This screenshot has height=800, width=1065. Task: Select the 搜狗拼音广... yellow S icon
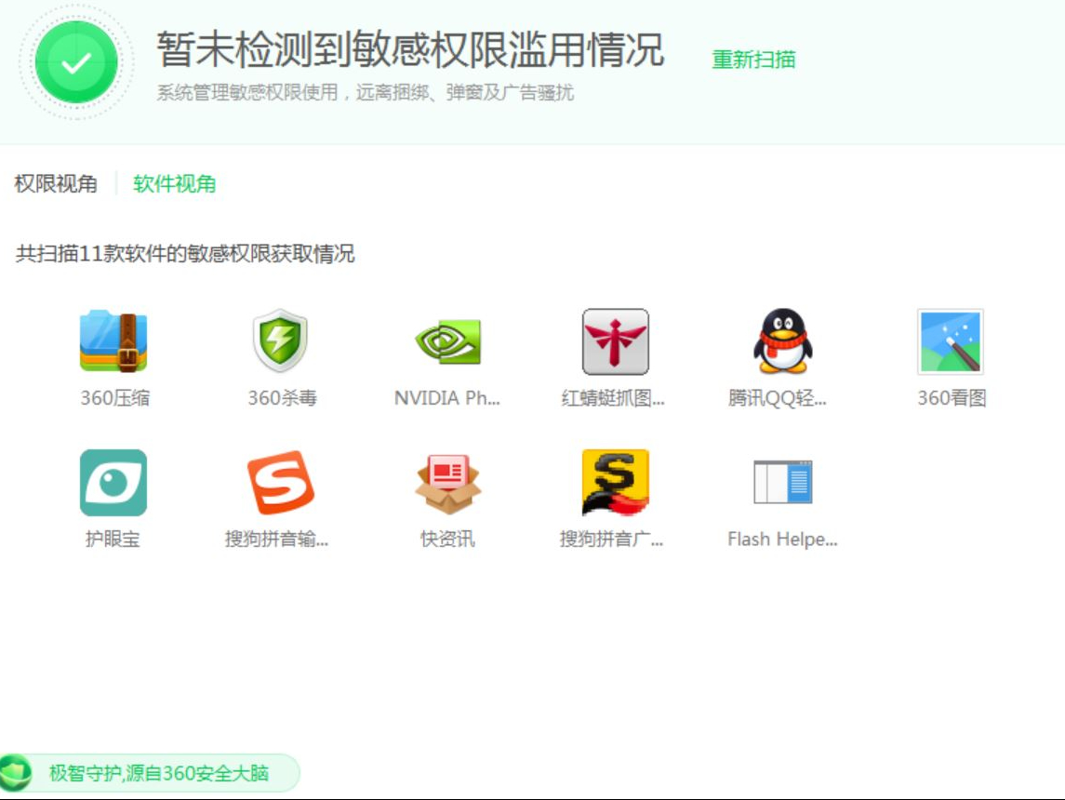click(616, 482)
